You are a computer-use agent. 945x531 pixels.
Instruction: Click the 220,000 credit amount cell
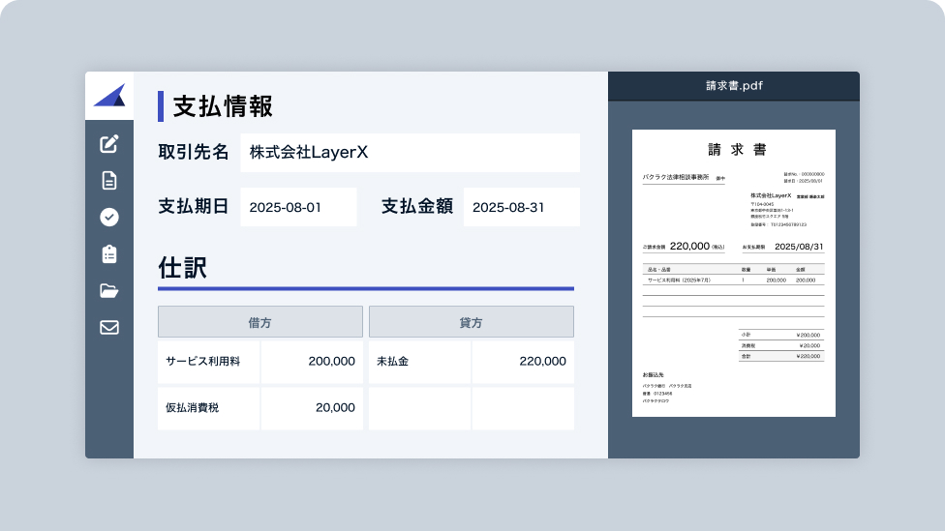click(523, 362)
